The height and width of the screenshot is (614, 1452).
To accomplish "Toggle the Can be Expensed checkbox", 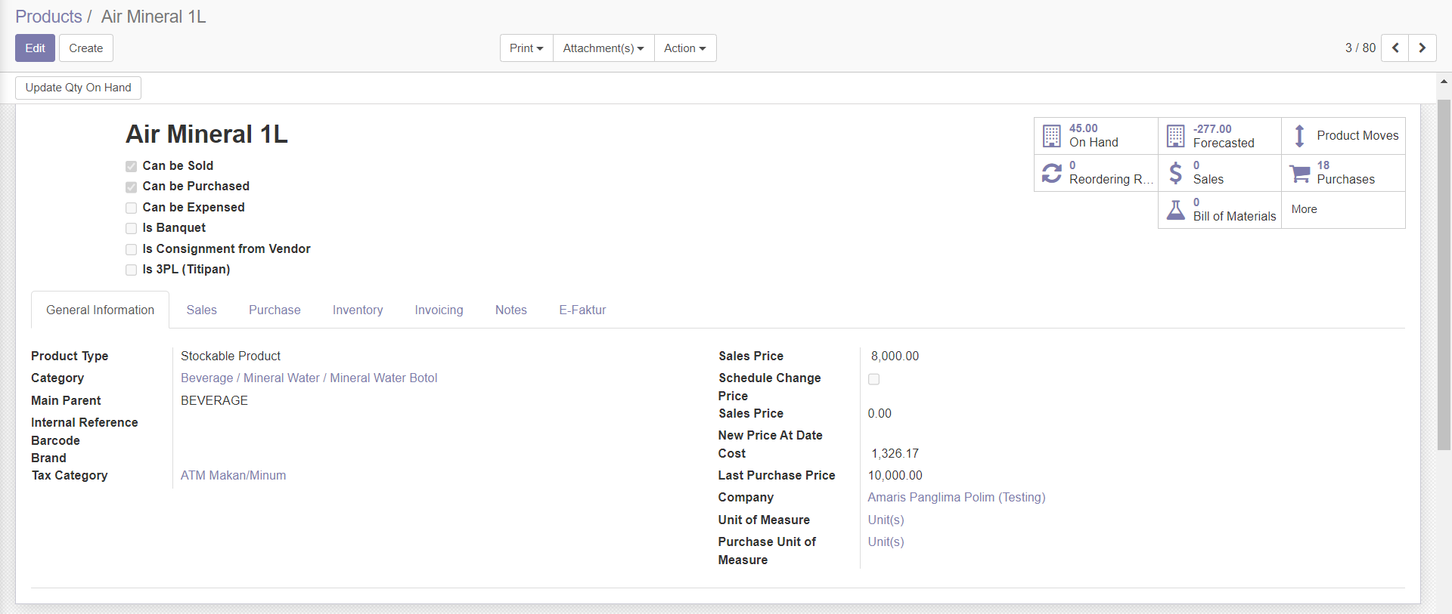I will [131, 208].
